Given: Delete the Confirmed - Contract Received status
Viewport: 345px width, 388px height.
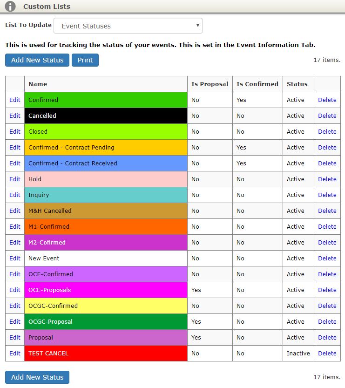Looking at the screenshot, I should tap(327, 163).
